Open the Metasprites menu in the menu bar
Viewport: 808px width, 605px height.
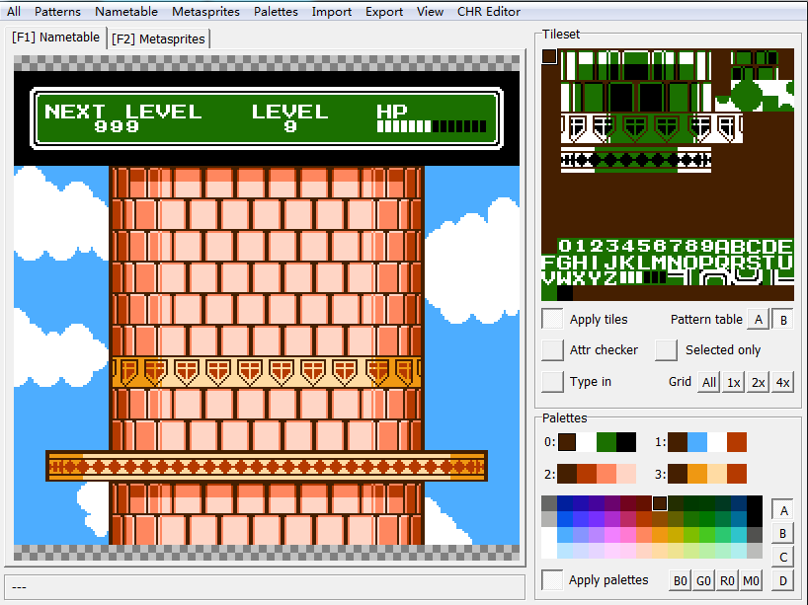coord(205,11)
